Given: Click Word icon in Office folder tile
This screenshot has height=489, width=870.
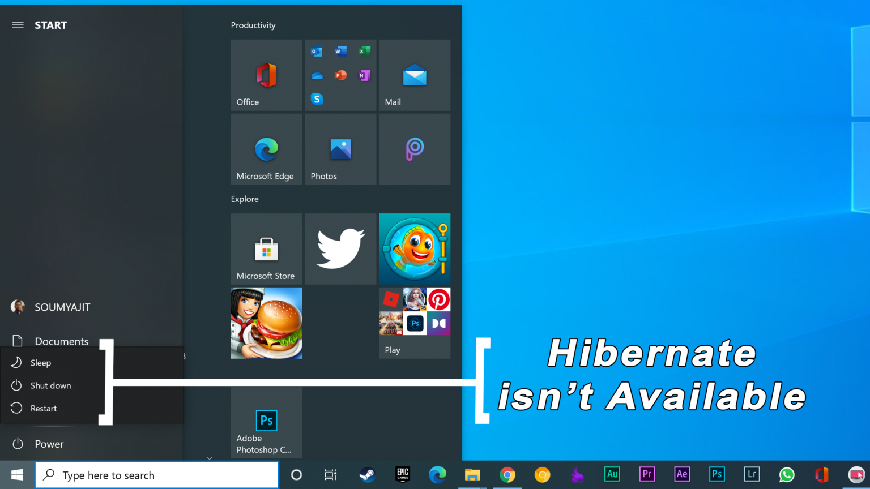Looking at the screenshot, I should click(340, 52).
